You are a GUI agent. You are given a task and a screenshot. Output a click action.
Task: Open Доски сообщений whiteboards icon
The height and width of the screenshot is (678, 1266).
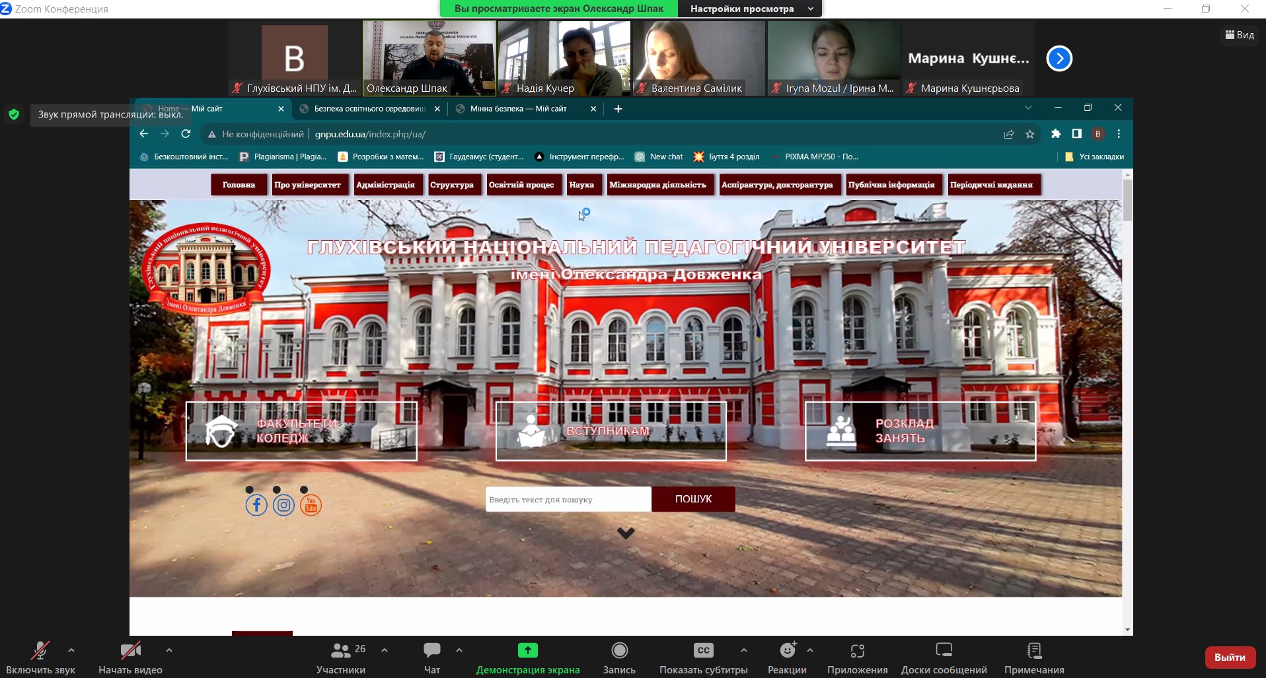(944, 651)
